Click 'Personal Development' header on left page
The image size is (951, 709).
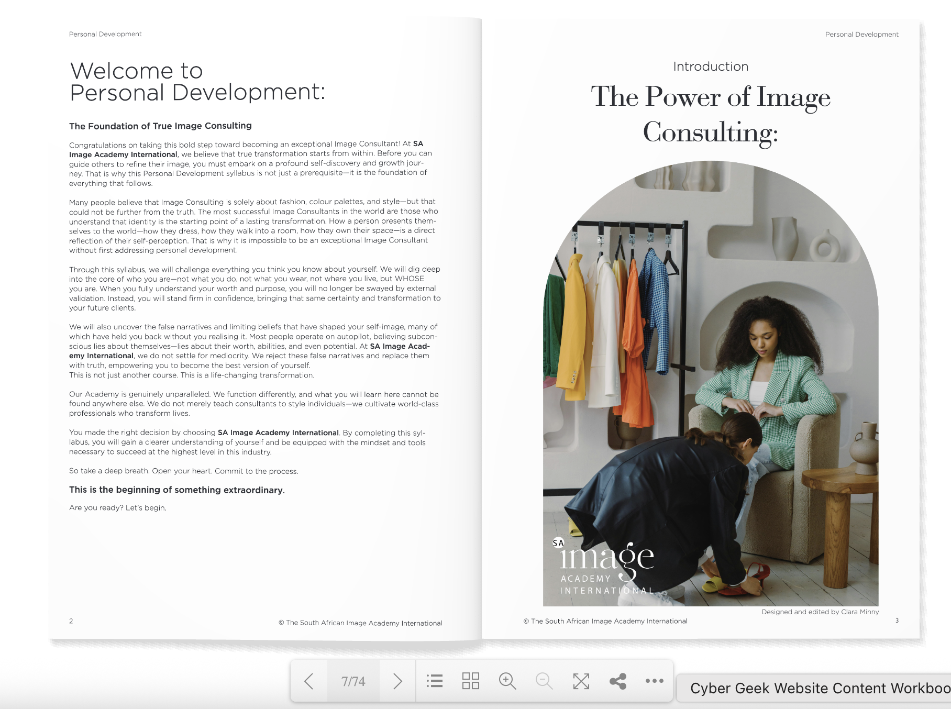tap(105, 34)
